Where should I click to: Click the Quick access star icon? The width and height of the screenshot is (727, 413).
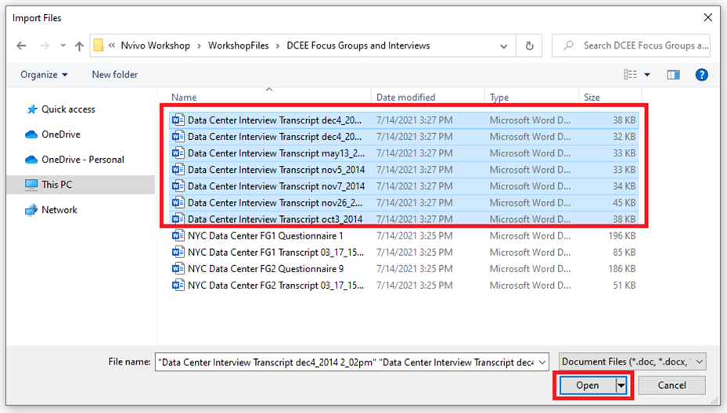[31, 110]
